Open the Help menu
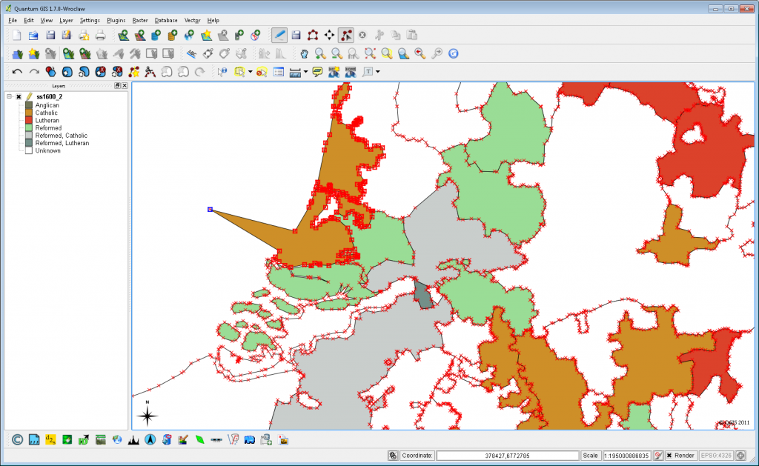The width and height of the screenshot is (759, 466). 213,20
